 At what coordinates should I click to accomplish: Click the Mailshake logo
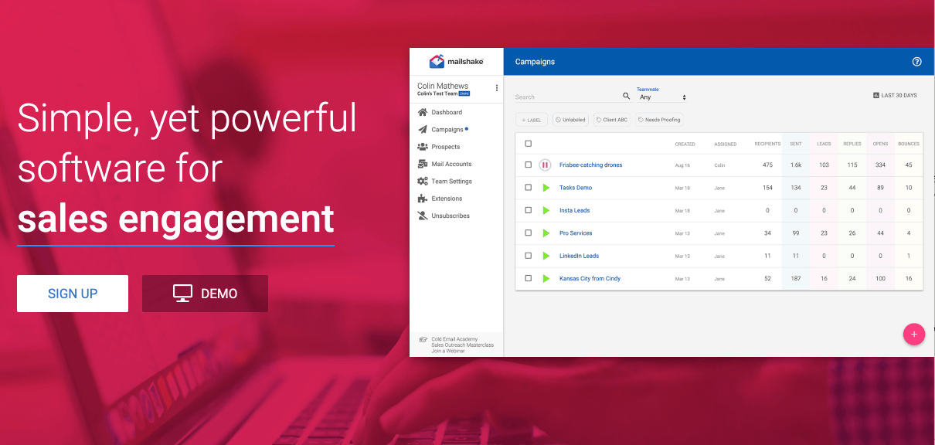click(x=455, y=61)
